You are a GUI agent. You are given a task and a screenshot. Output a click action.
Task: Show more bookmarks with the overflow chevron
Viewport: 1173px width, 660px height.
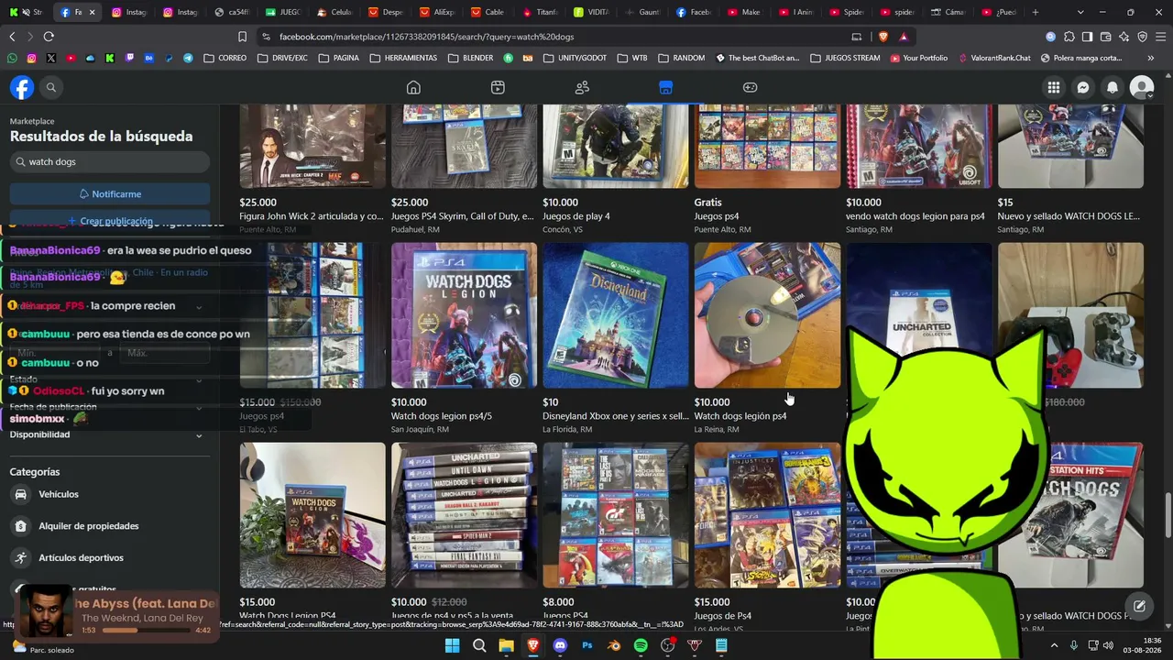[1151, 58]
